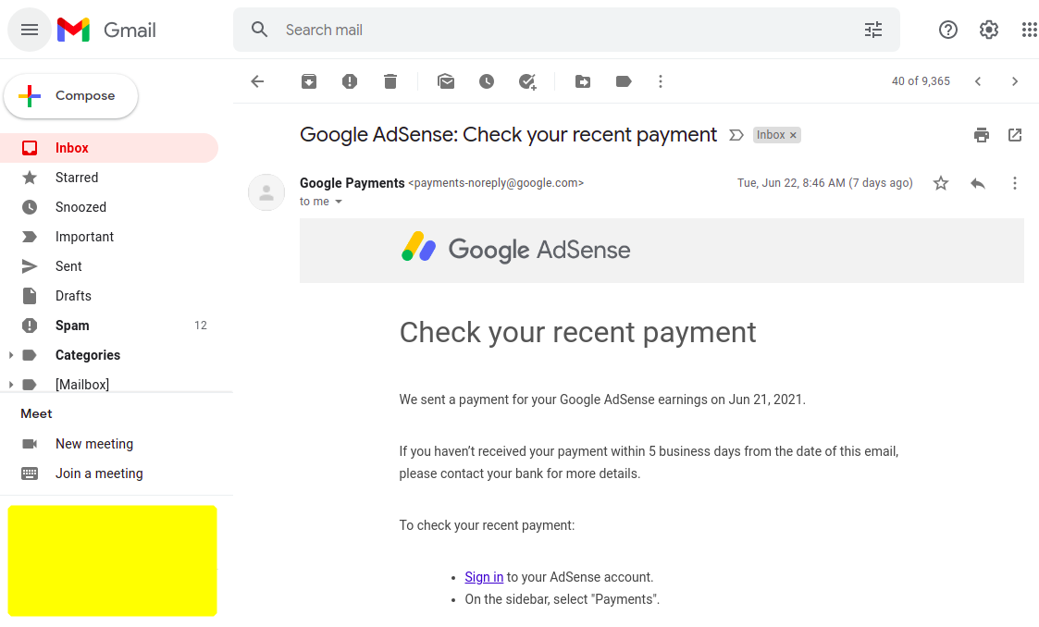Viewport: 1039px width, 627px height.
Task: Collapse the main menu with the hamburger icon
Action: pos(30,30)
